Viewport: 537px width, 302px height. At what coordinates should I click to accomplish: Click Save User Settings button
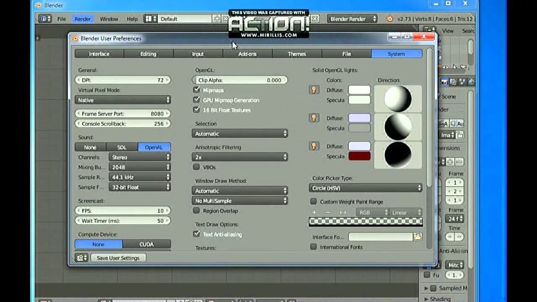[x=118, y=258]
